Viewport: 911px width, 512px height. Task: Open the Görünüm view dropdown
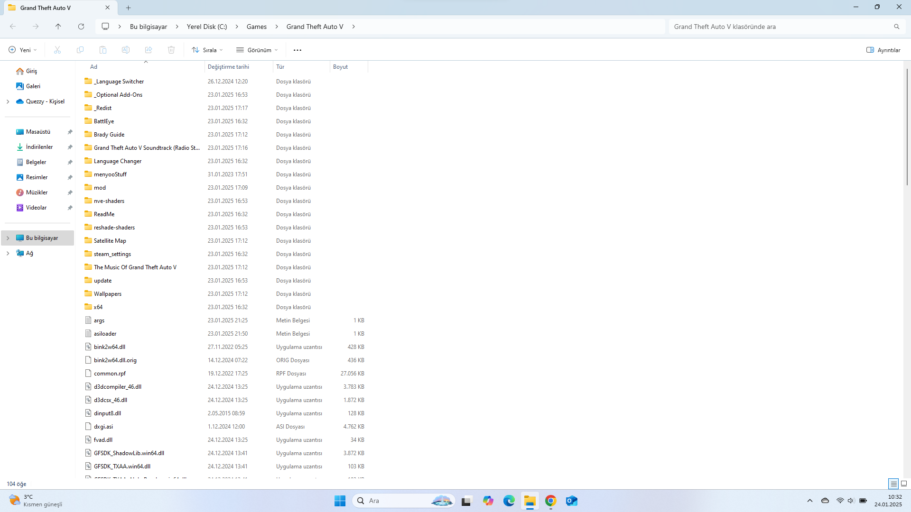tap(257, 50)
